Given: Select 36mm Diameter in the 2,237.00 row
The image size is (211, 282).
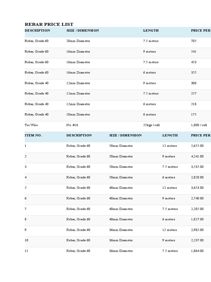Looking at the screenshot, I should [x=121, y=240].
